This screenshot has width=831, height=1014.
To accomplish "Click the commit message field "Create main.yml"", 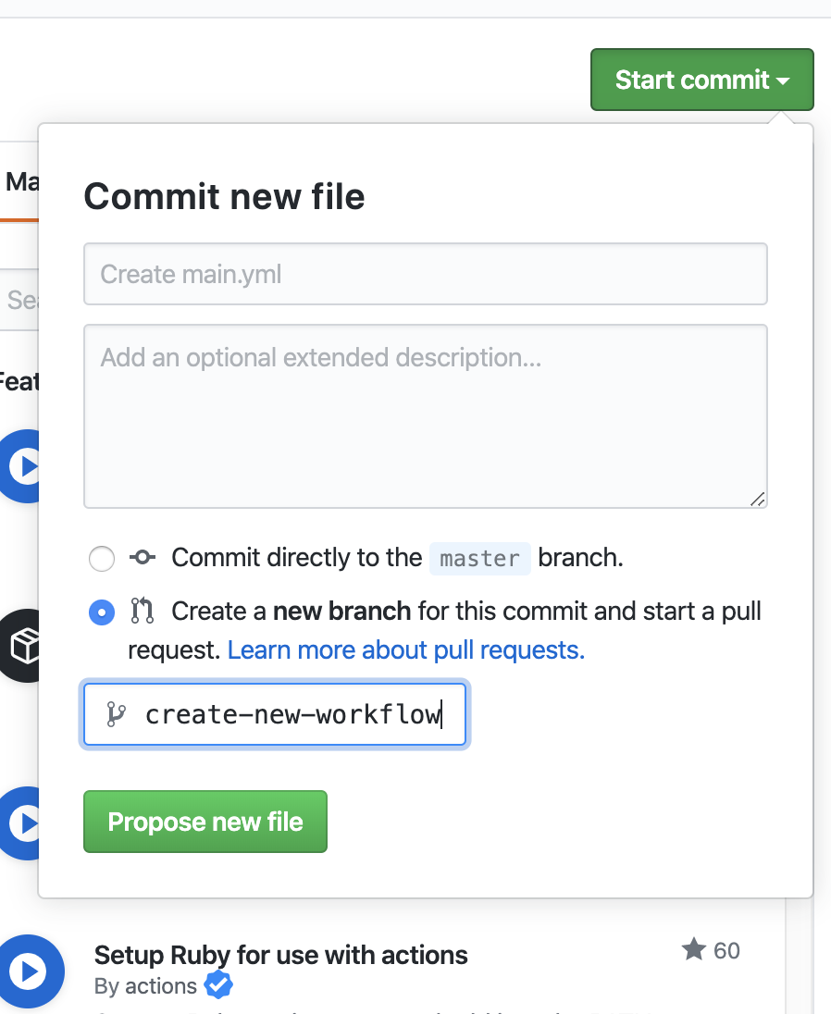I will 425,274.
